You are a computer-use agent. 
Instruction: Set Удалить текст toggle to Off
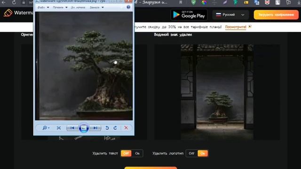126,154
